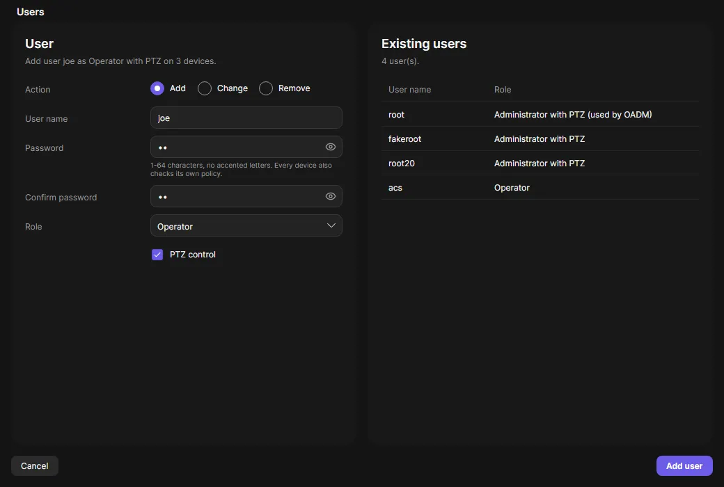
Task: Click the password policy hint text
Action: point(241,170)
